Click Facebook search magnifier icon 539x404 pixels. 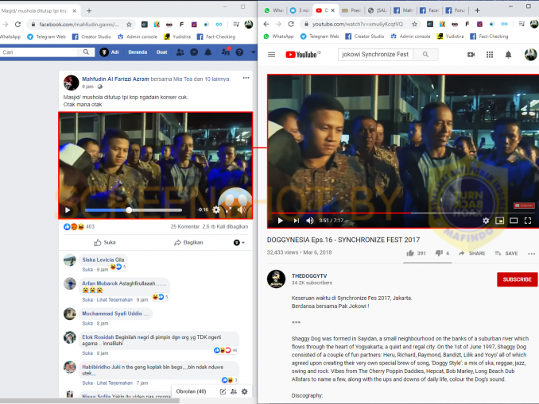pyautogui.click(x=86, y=52)
